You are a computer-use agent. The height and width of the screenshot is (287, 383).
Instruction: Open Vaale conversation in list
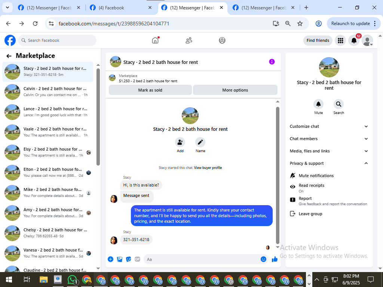48,132
